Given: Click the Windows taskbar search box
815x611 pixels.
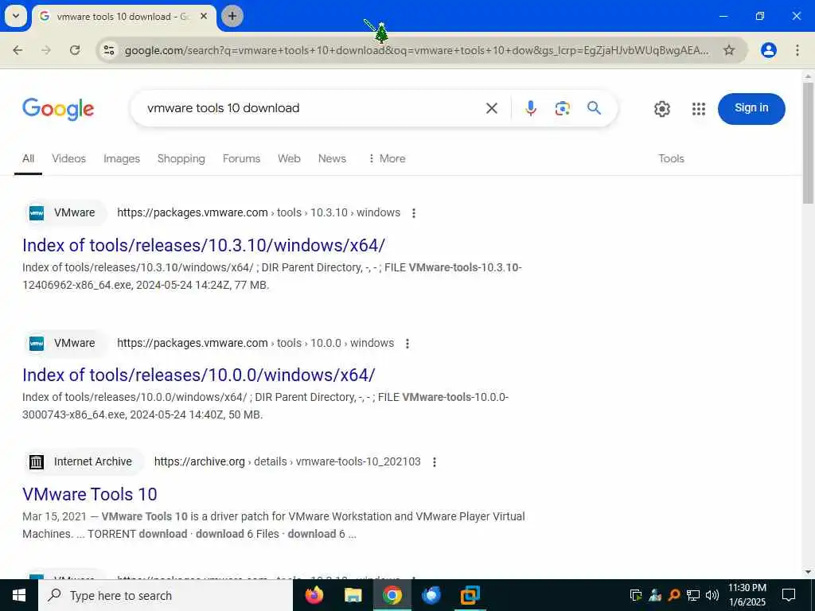Looking at the screenshot, I should coord(166,595).
